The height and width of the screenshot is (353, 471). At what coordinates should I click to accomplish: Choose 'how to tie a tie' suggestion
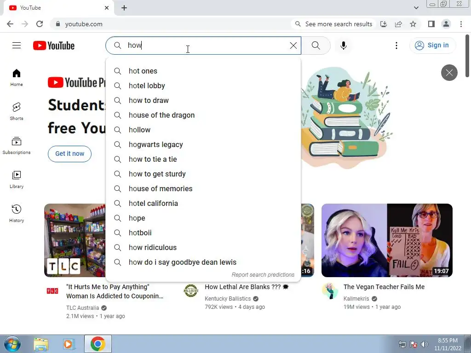tap(203, 159)
